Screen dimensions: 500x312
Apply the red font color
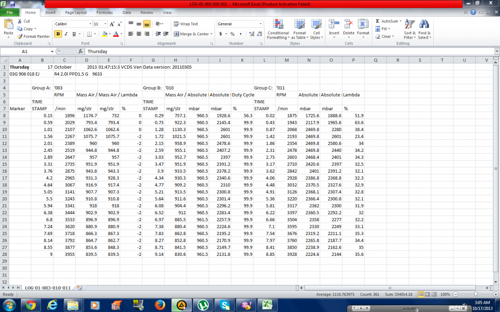(x=116, y=34)
